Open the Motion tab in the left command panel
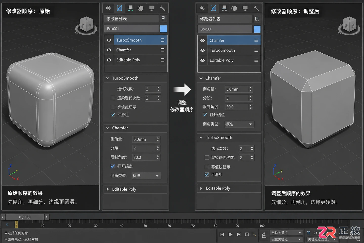Image resolution: width=364 pixels, height=243 pixels. click(141, 8)
